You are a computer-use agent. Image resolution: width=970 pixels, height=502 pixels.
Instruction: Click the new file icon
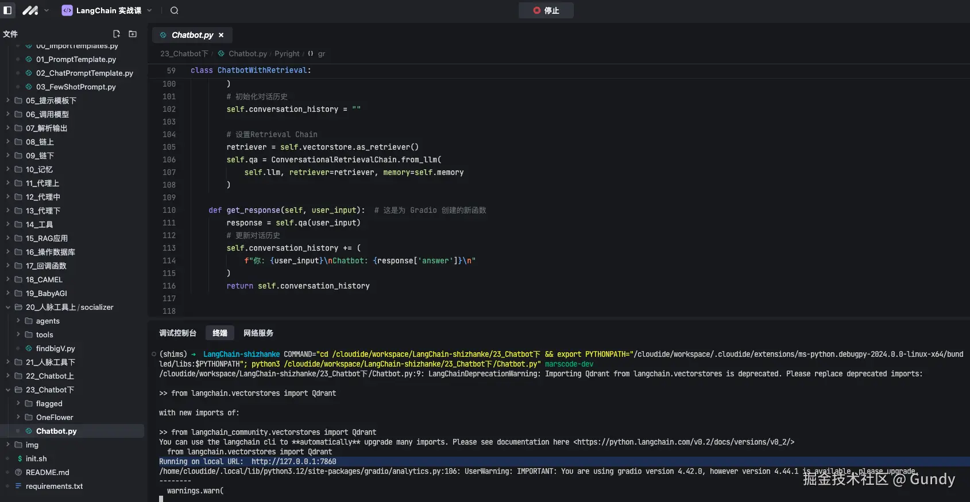pos(117,34)
